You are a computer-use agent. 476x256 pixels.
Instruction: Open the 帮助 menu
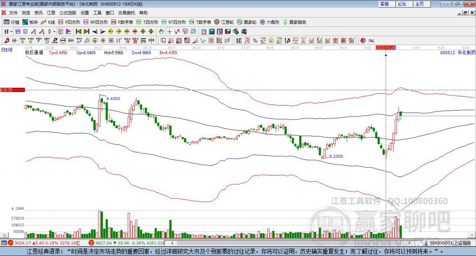[143, 13]
